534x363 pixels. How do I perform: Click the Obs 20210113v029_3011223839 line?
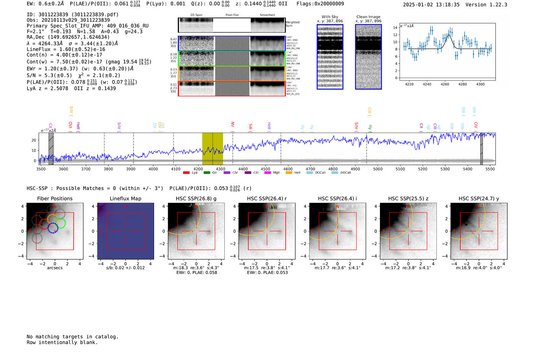click(68, 20)
